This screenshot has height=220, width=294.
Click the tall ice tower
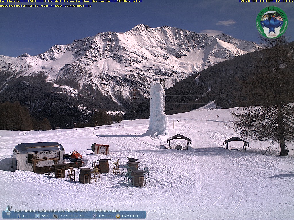(158, 110)
